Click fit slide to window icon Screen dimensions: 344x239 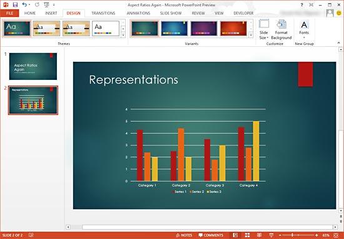[x=336, y=235]
